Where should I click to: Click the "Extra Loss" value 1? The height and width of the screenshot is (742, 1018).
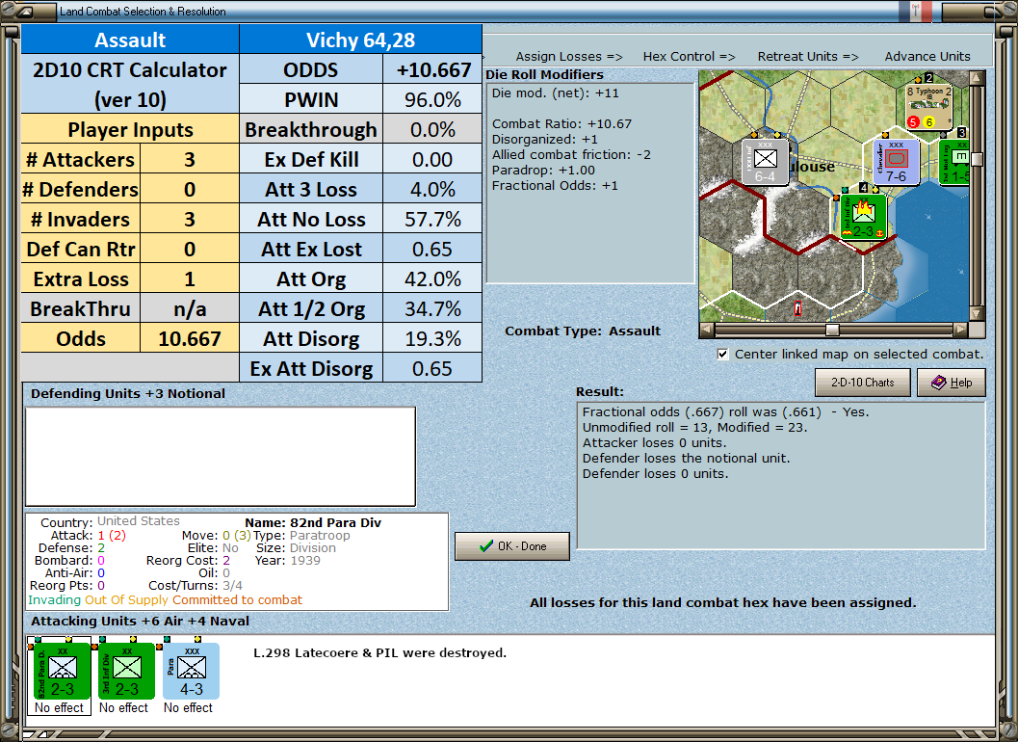click(190, 279)
